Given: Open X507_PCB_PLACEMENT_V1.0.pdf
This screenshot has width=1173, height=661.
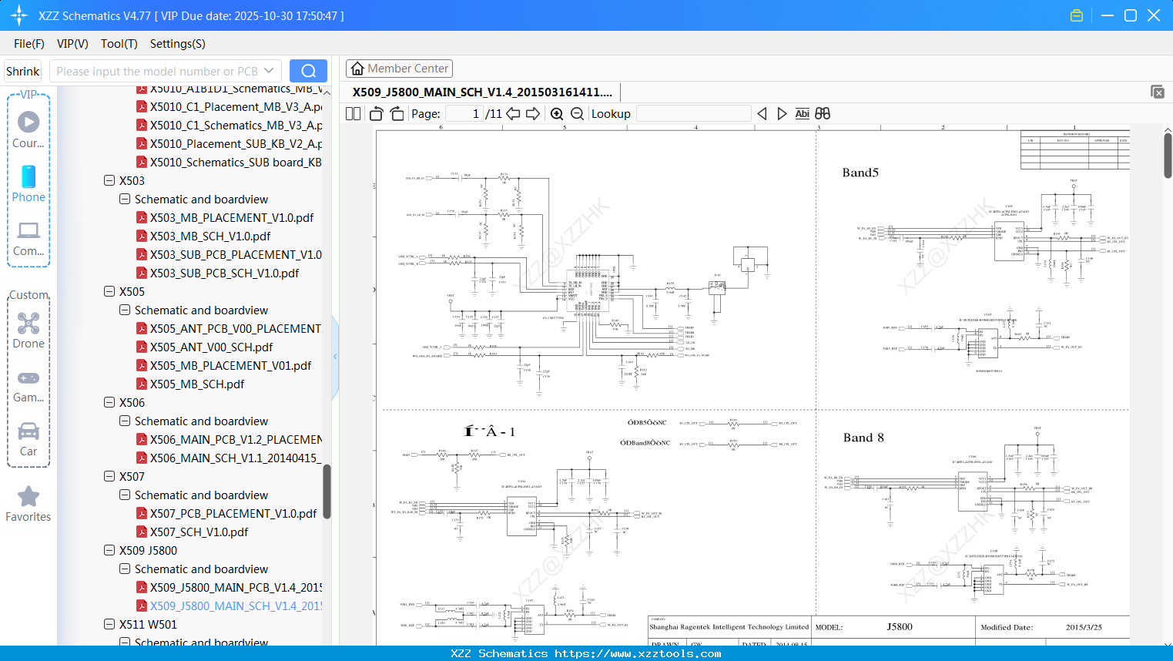Looking at the screenshot, I should point(233,514).
